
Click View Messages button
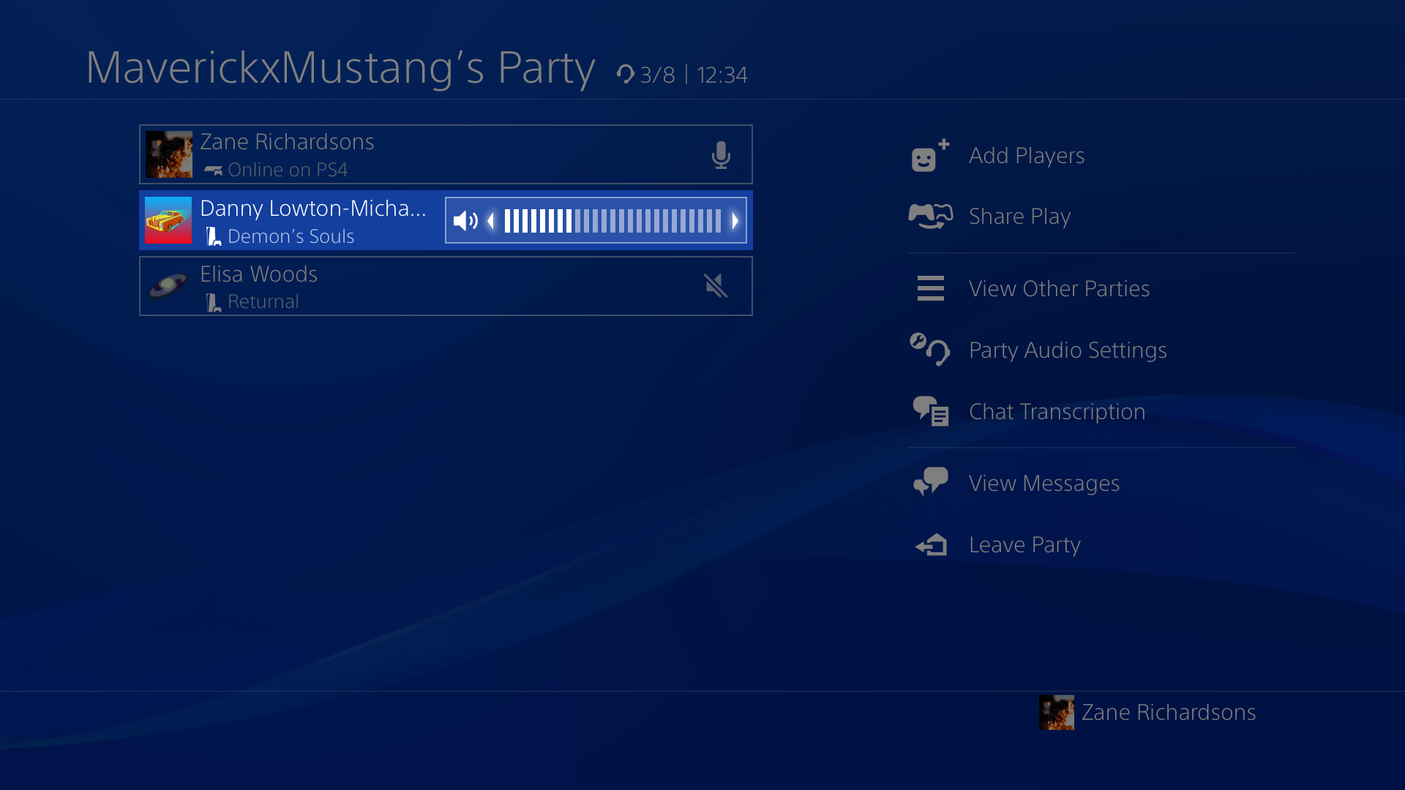click(1045, 482)
